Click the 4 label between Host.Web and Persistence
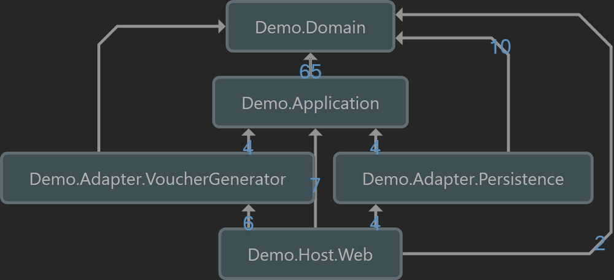The width and height of the screenshot is (614, 280). pyautogui.click(x=375, y=224)
